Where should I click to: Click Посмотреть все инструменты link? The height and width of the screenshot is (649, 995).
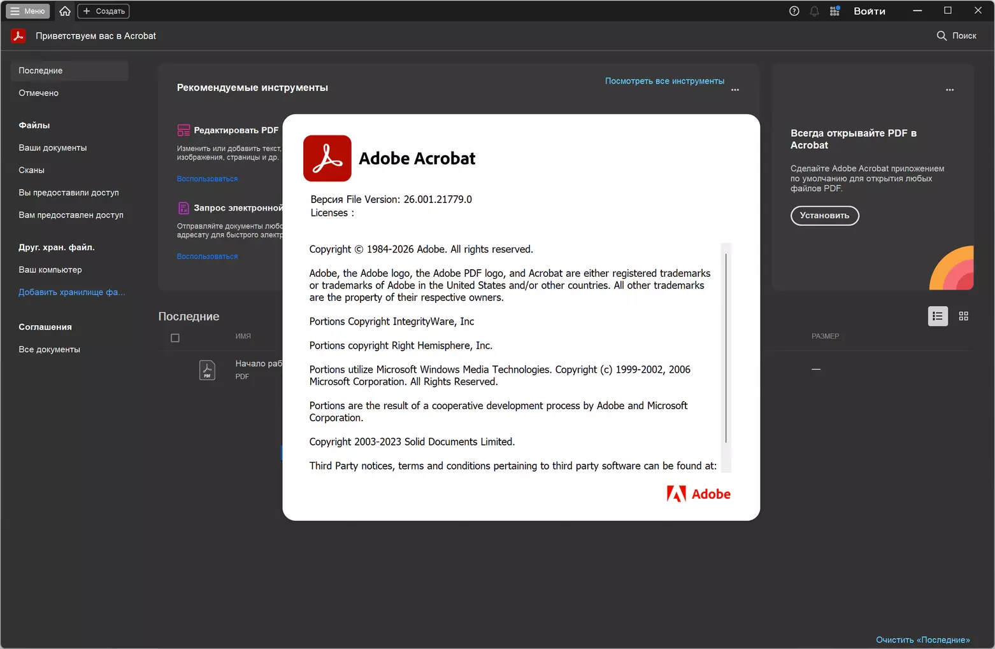click(x=664, y=81)
